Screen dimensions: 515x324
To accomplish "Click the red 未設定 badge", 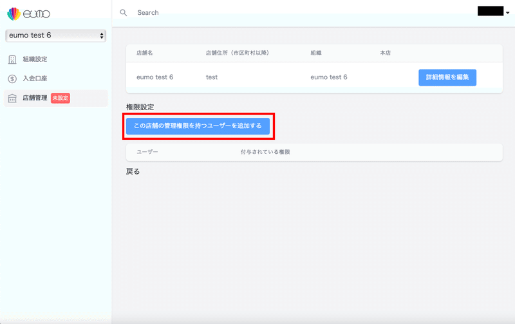I will (61, 98).
